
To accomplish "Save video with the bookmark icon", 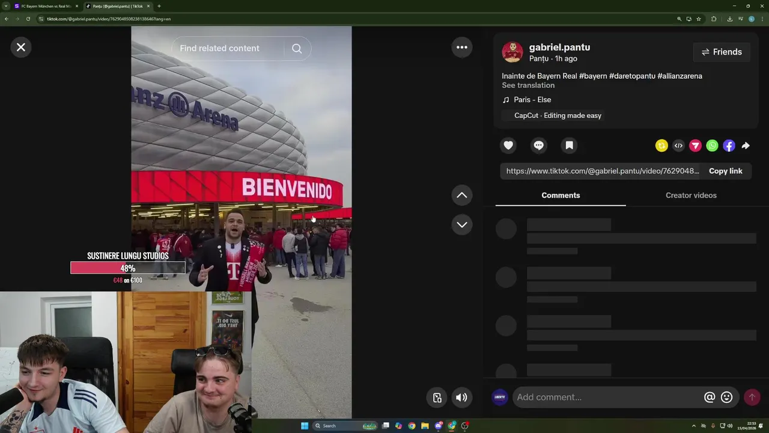I will (570, 146).
